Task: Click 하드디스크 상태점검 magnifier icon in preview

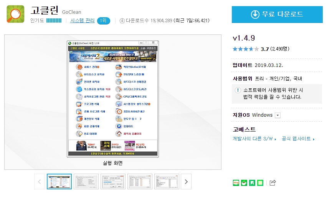Action: [x=119, y=81]
